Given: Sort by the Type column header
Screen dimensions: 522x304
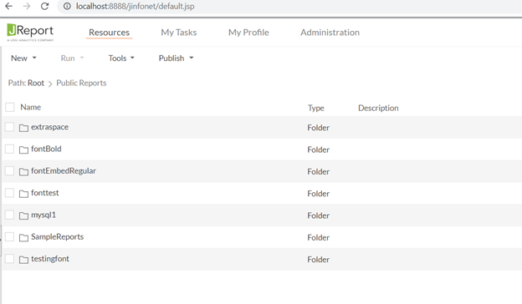Looking at the screenshot, I should point(316,108).
